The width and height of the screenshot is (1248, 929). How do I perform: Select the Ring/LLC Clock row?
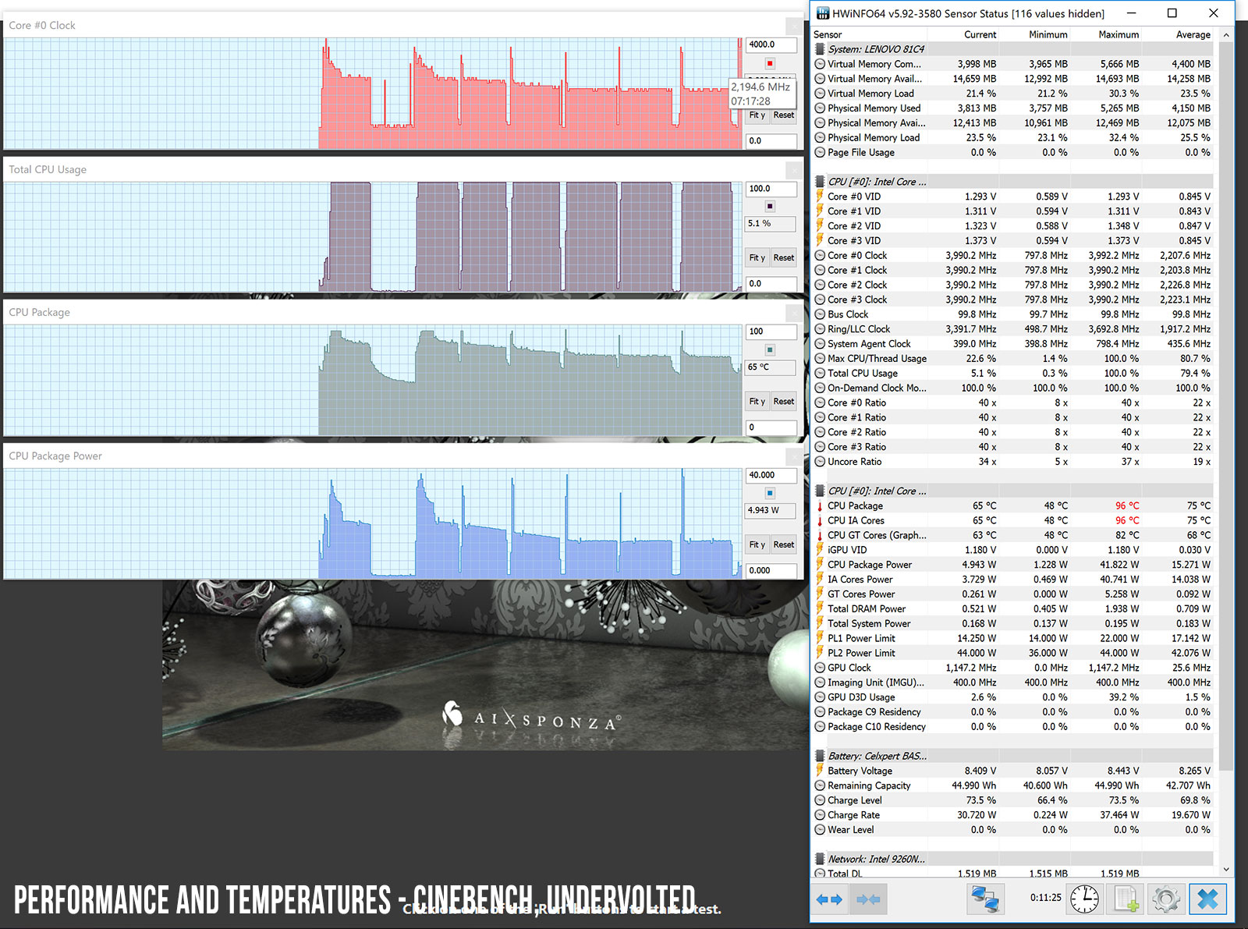click(x=1012, y=329)
